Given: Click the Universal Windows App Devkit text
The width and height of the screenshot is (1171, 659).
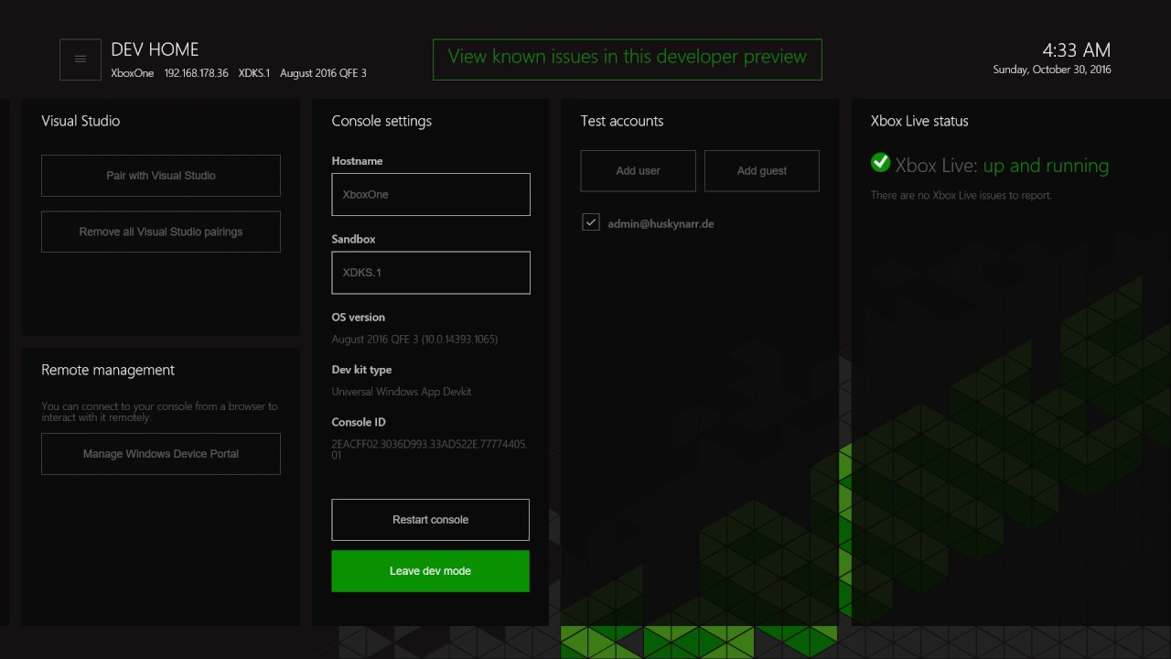Looking at the screenshot, I should pyautogui.click(x=402, y=392).
